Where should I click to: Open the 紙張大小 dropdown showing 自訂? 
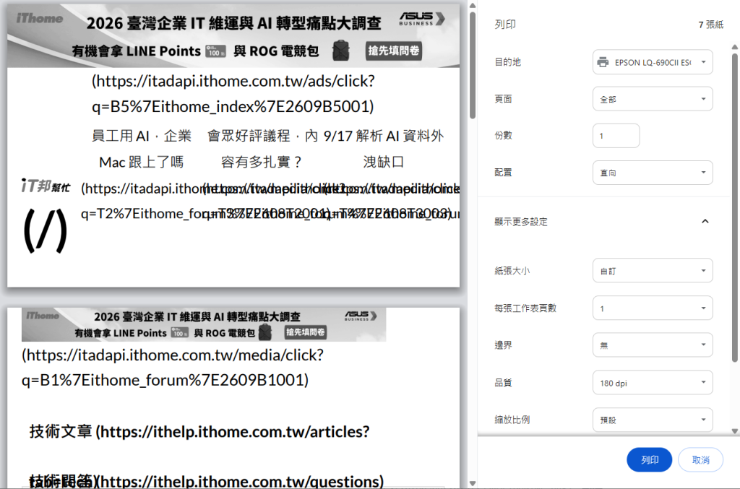(653, 271)
